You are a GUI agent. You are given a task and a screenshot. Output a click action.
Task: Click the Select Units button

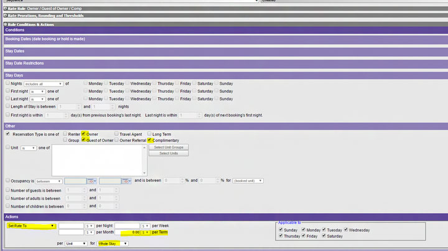pyautogui.click(x=169, y=153)
